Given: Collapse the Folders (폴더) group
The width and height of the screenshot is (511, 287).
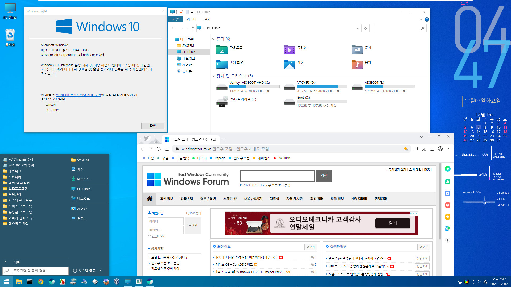Looking at the screenshot, I should (x=214, y=39).
